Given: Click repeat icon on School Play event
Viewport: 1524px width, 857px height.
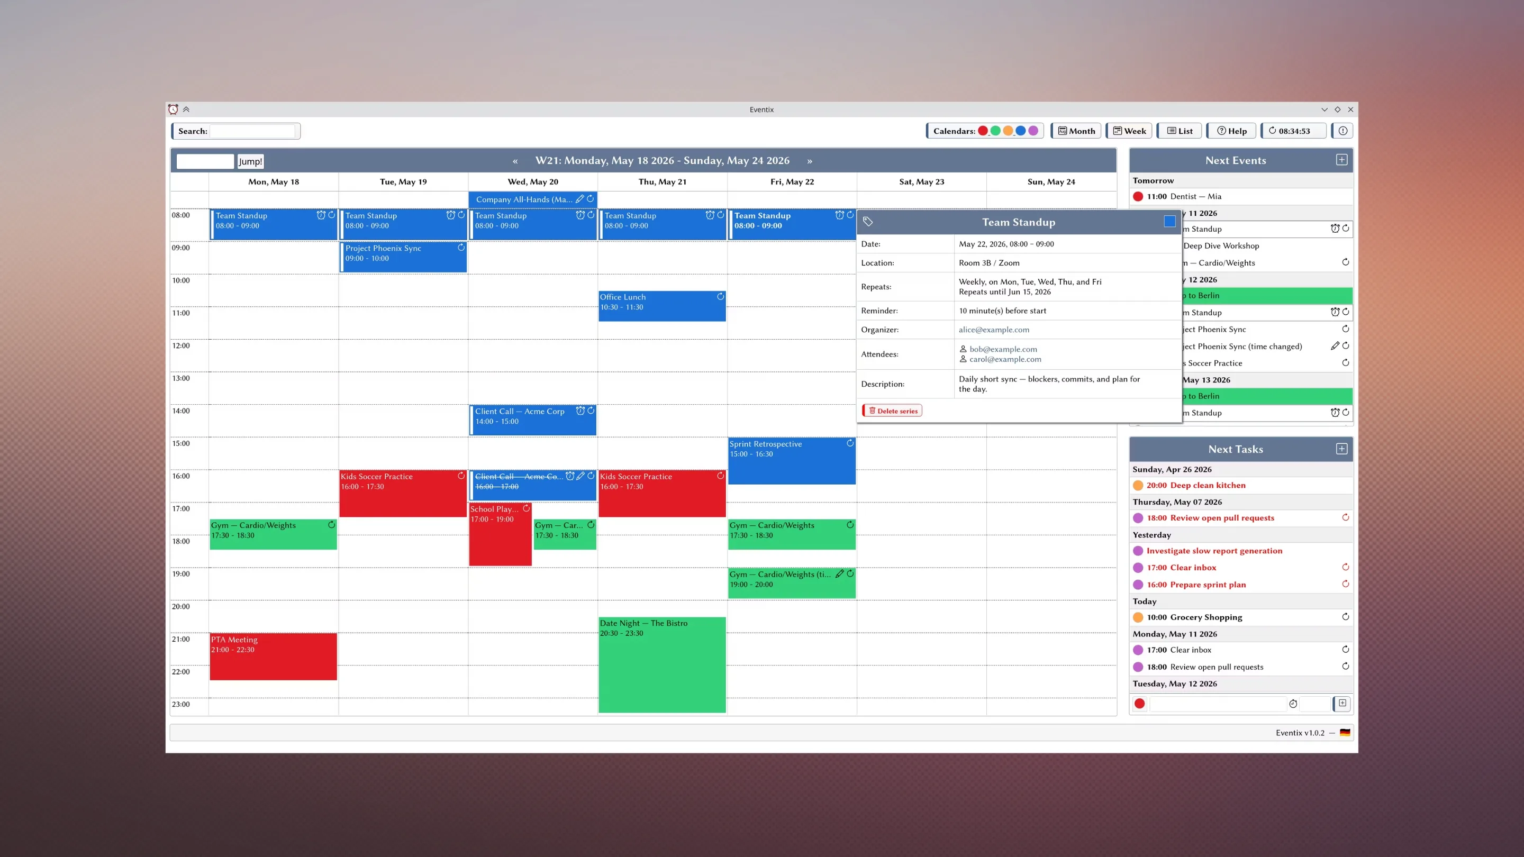Looking at the screenshot, I should pyautogui.click(x=526, y=508).
